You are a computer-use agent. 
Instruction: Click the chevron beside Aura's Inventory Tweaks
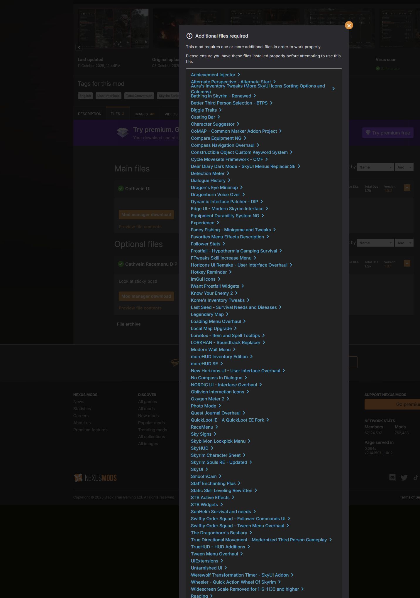coord(333,89)
